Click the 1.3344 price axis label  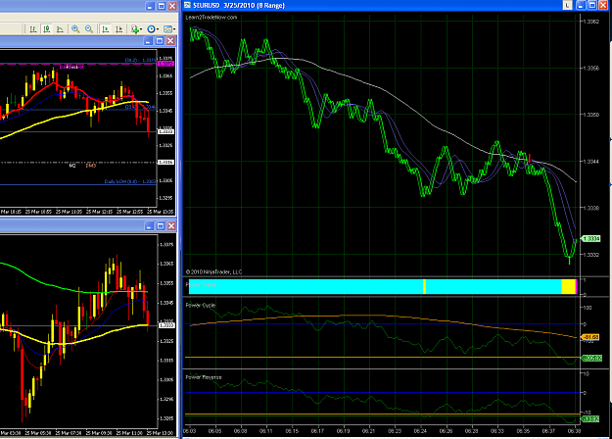click(x=590, y=161)
